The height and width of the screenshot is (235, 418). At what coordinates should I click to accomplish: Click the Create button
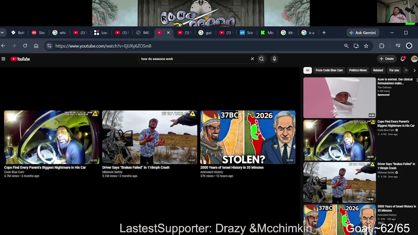pos(387,59)
